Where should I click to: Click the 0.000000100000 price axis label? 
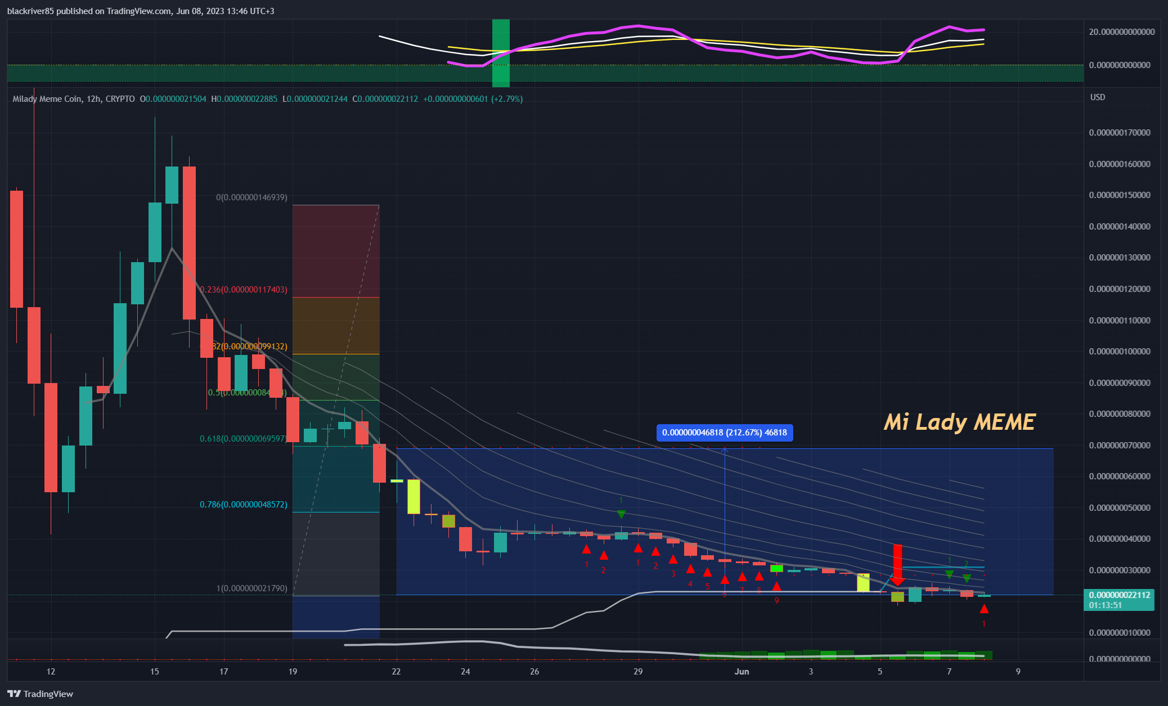[x=1120, y=352]
